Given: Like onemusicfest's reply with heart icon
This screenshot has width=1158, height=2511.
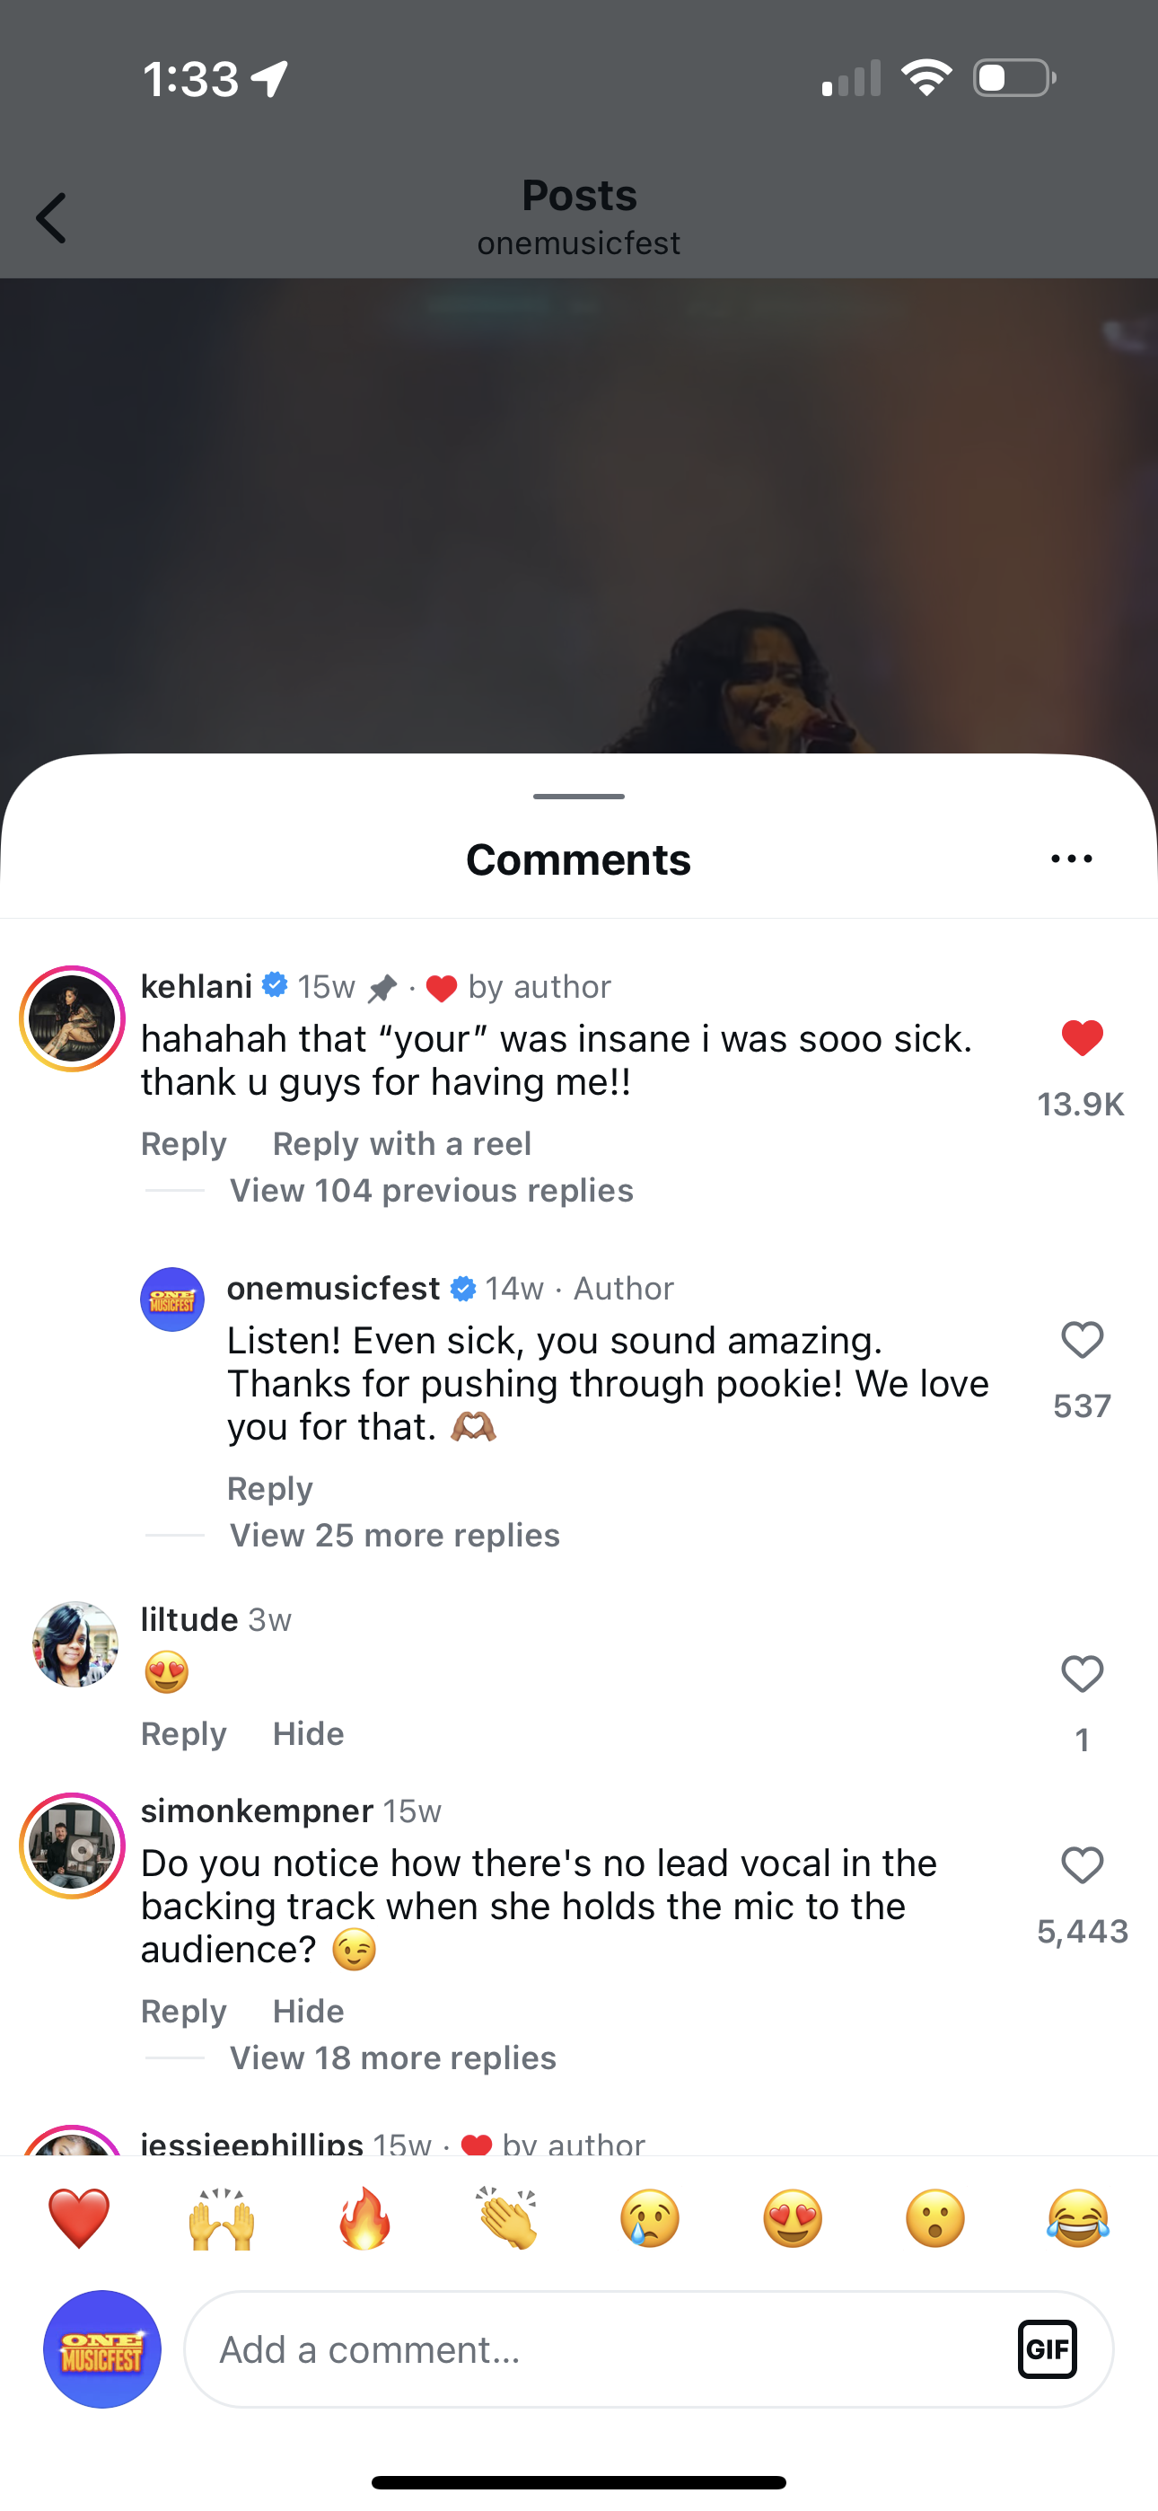Looking at the screenshot, I should (1082, 1340).
